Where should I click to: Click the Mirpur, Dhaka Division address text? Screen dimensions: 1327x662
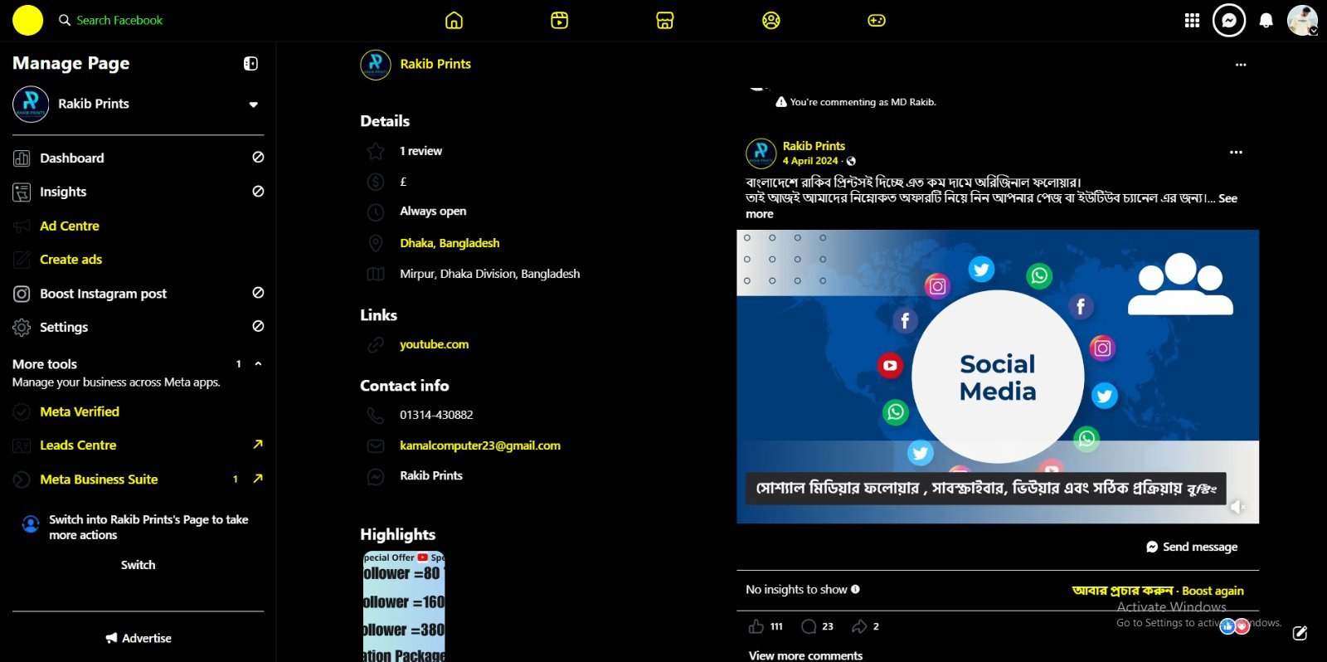point(489,274)
